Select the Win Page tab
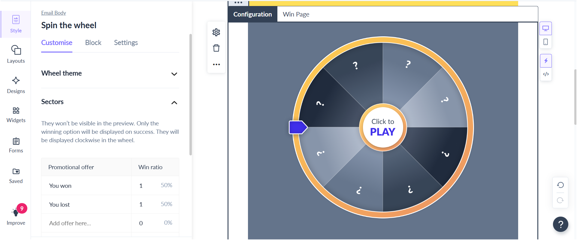The height and width of the screenshot is (240, 577). [296, 14]
